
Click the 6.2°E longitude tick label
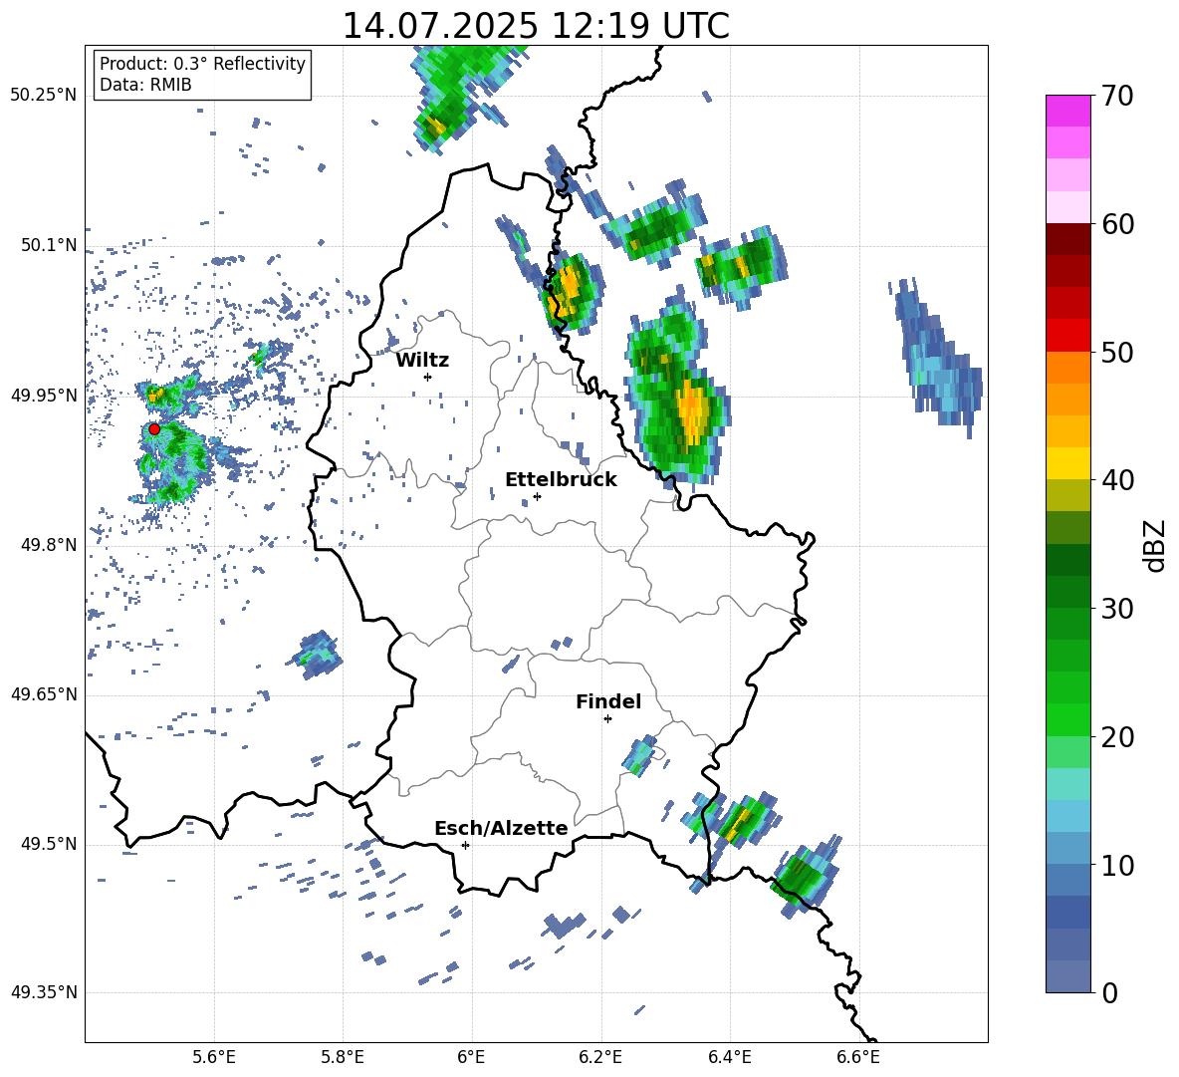600,1057
